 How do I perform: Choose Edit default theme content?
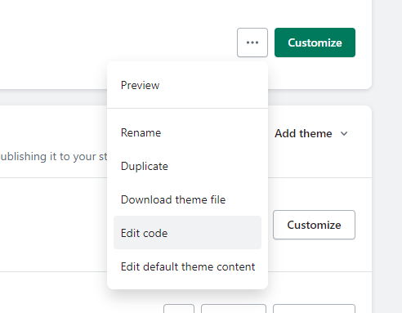pos(187,266)
